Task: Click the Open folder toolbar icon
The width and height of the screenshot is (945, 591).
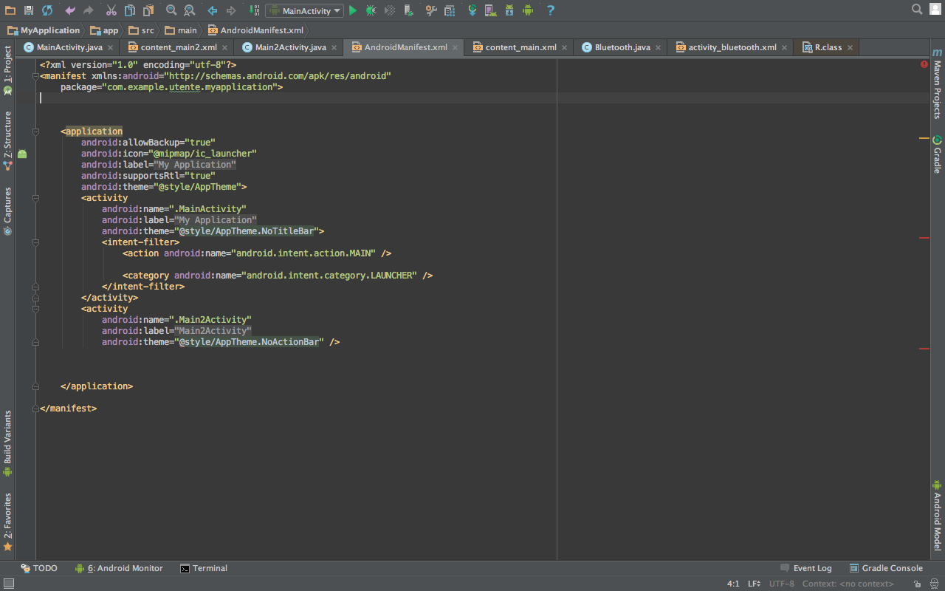Action: tap(10, 10)
